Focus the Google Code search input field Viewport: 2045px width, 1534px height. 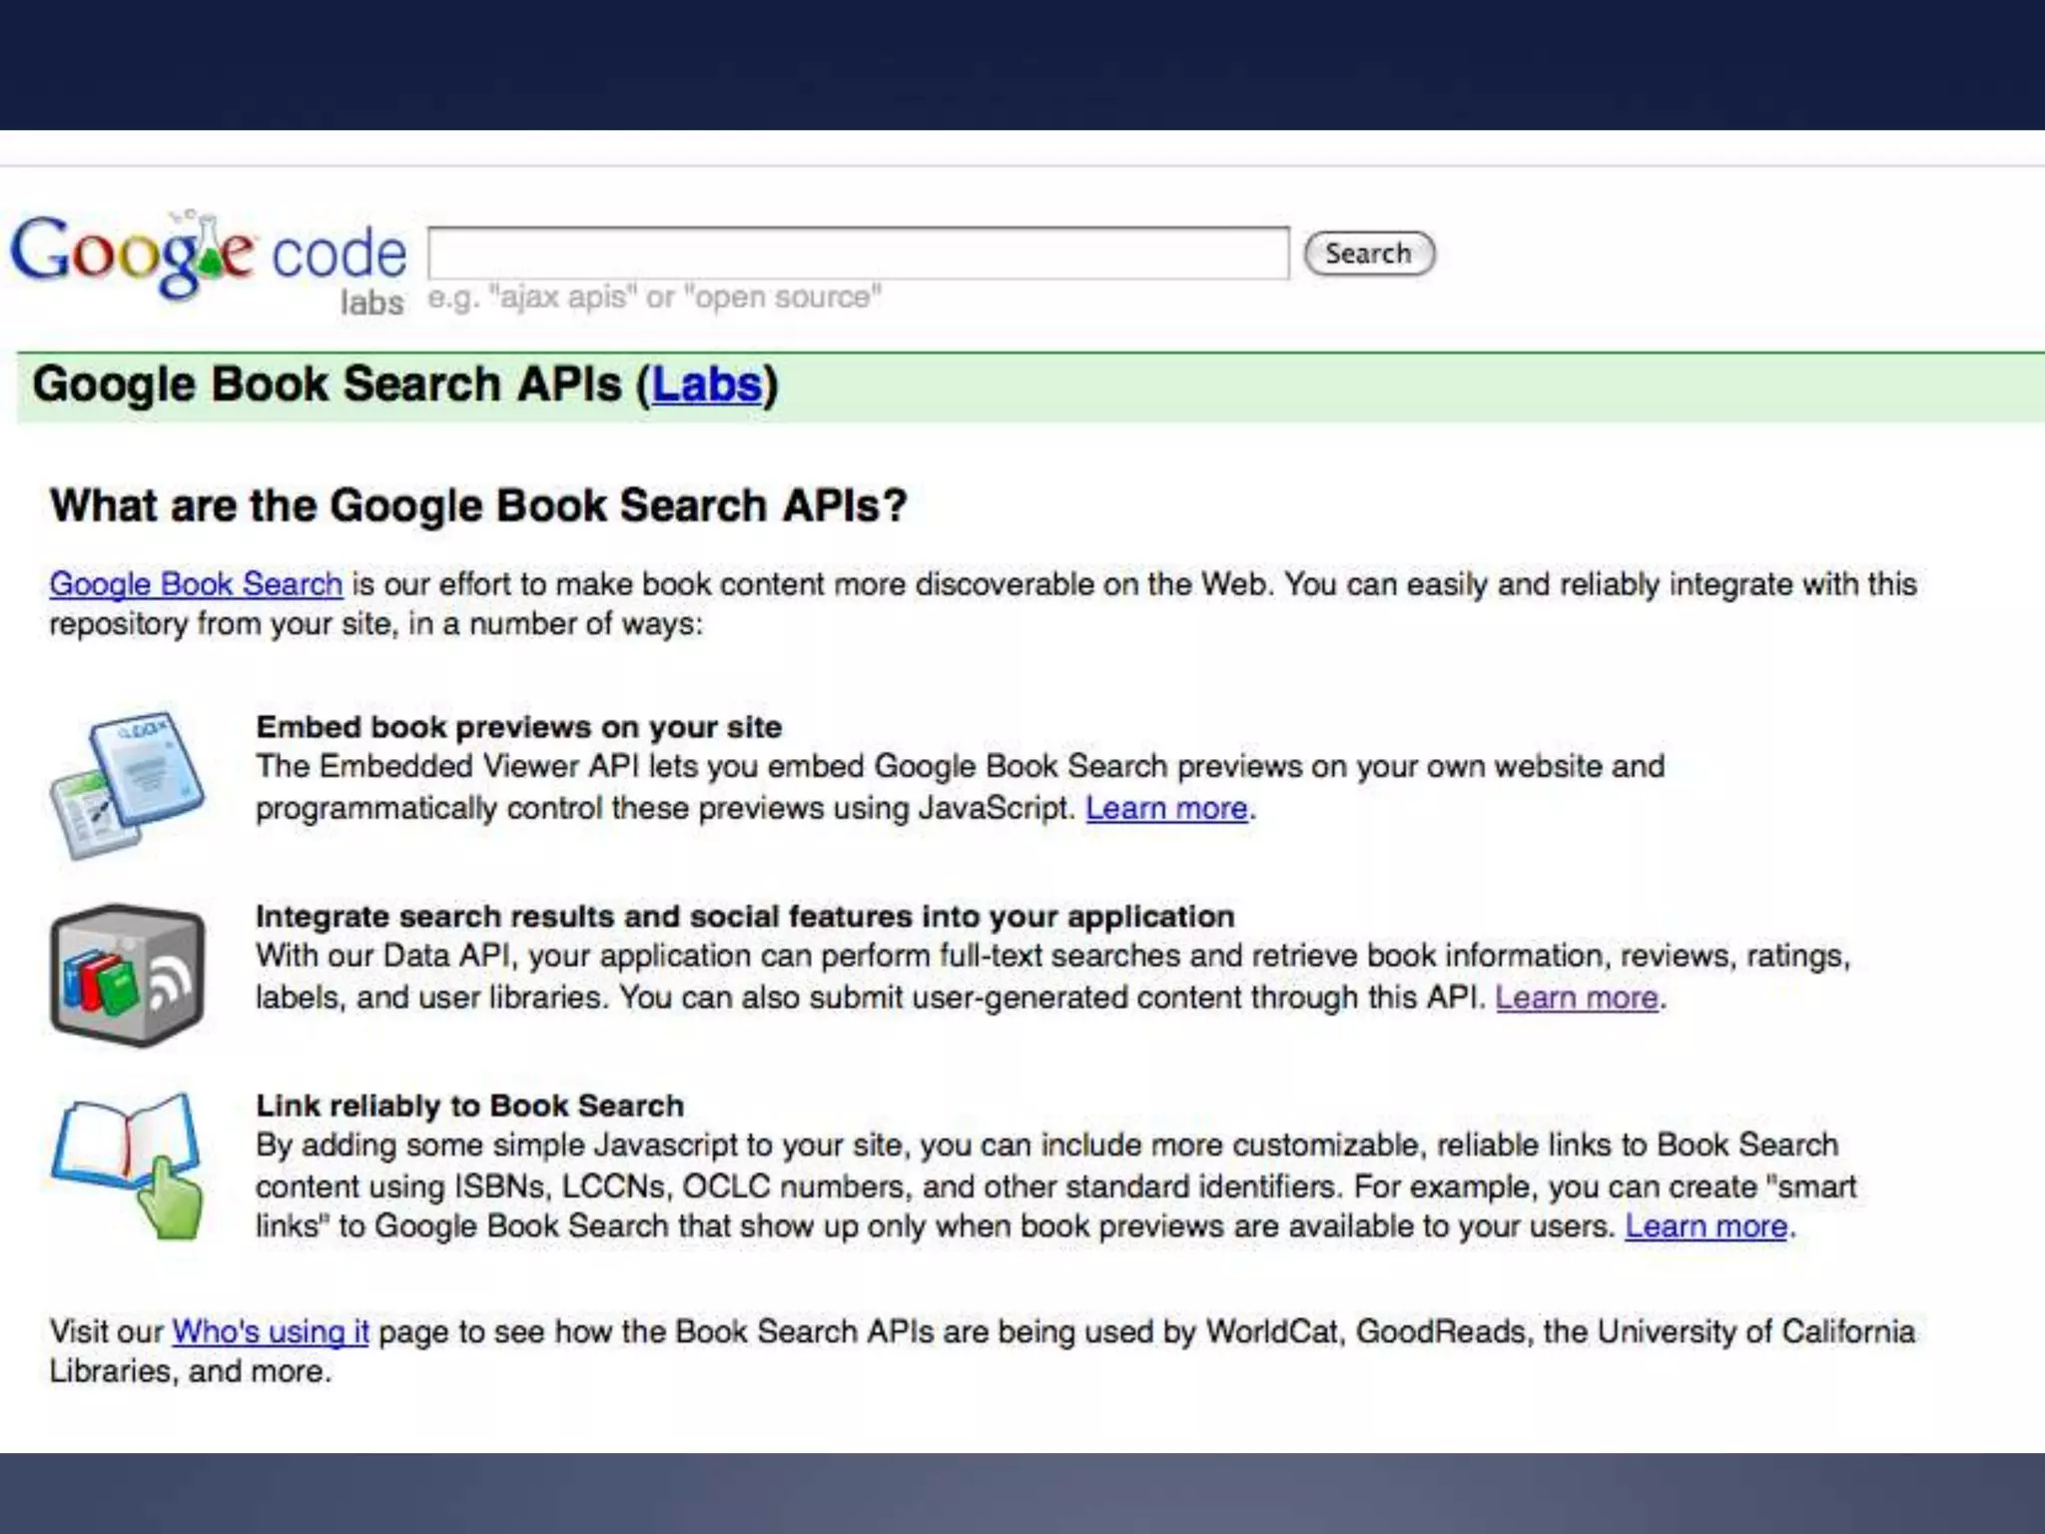(x=859, y=254)
